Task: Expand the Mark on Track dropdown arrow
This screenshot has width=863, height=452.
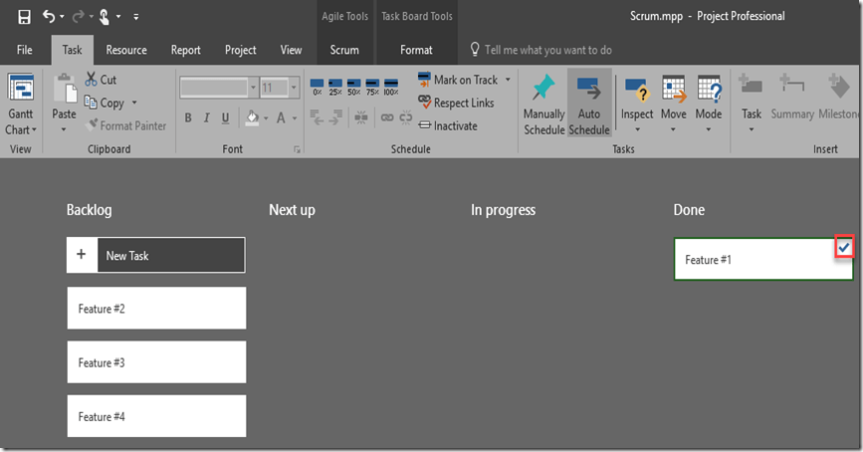Action: [508, 80]
